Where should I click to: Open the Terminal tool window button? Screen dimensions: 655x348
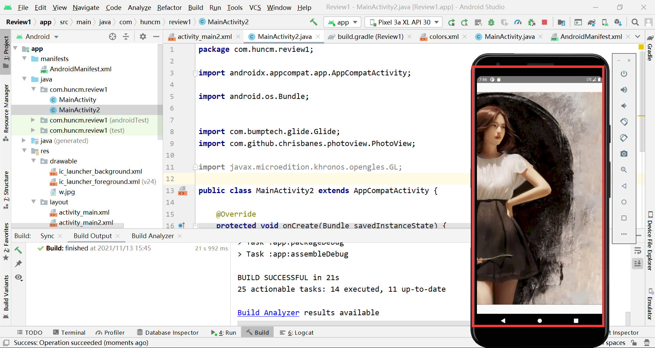pyautogui.click(x=69, y=333)
